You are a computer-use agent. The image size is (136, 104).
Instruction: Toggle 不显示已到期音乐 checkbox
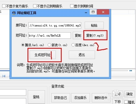35,6
